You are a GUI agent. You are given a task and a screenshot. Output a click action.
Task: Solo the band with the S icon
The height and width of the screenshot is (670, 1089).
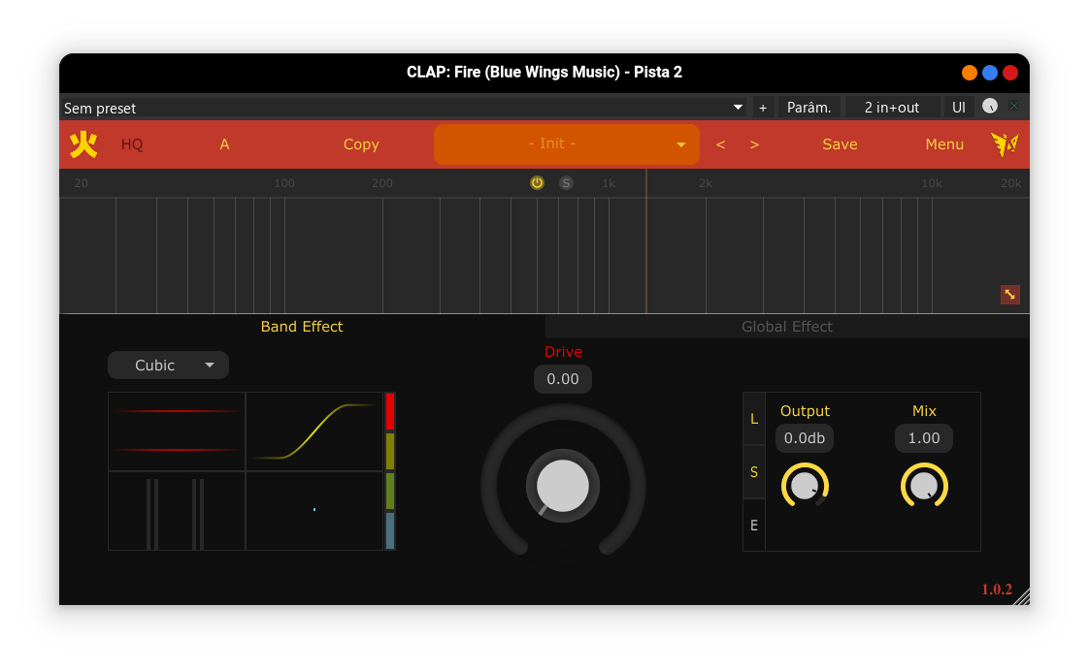pos(566,182)
